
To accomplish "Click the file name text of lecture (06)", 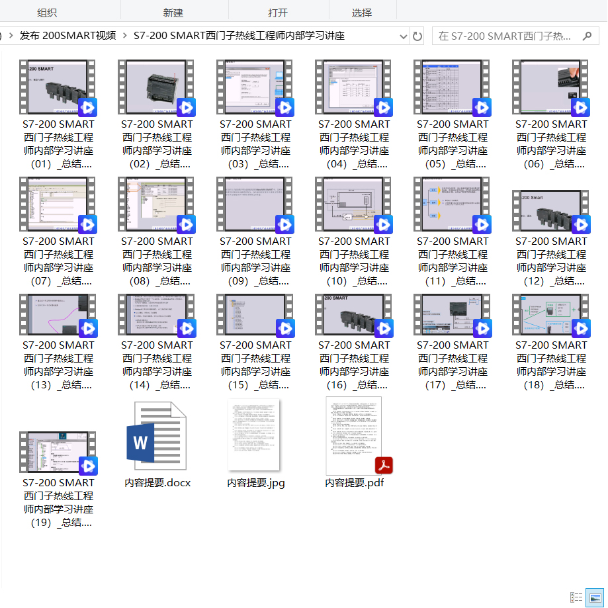I will click(551, 144).
